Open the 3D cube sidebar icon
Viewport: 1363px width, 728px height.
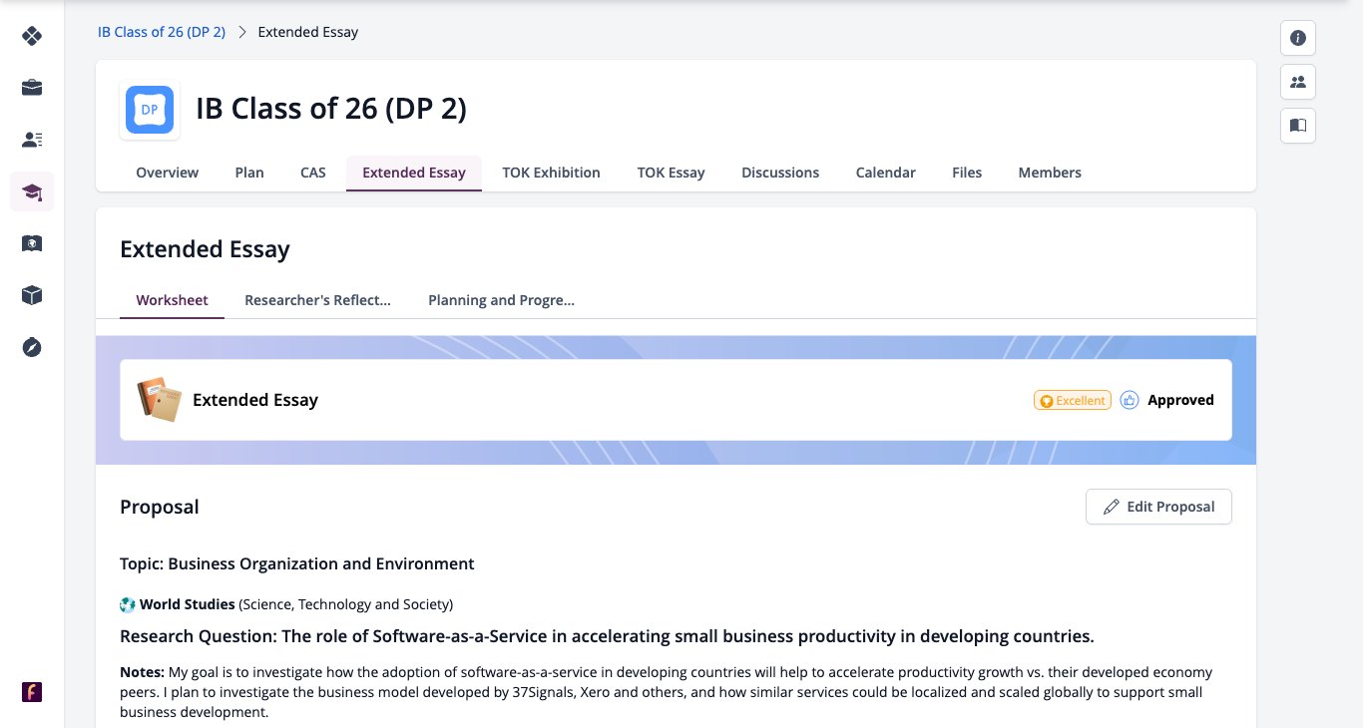click(32, 295)
